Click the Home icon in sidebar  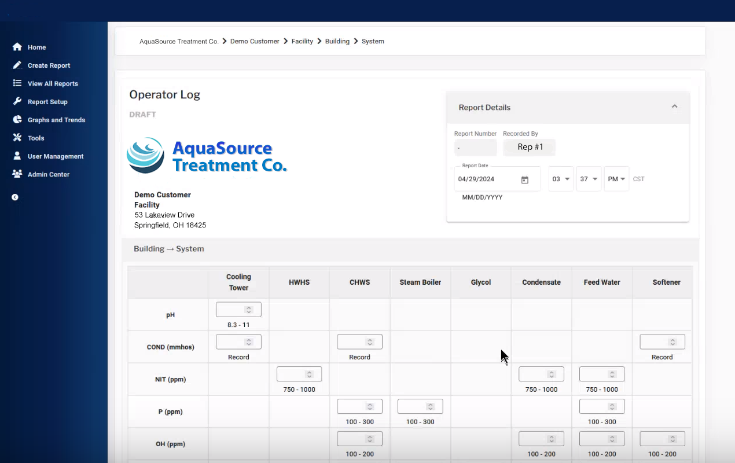click(x=17, y=47)
